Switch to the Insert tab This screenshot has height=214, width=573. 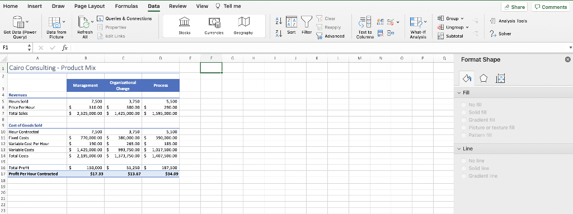click(x=35, y=6)
